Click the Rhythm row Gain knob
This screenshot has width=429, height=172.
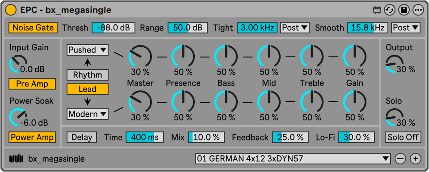(354, 56)
